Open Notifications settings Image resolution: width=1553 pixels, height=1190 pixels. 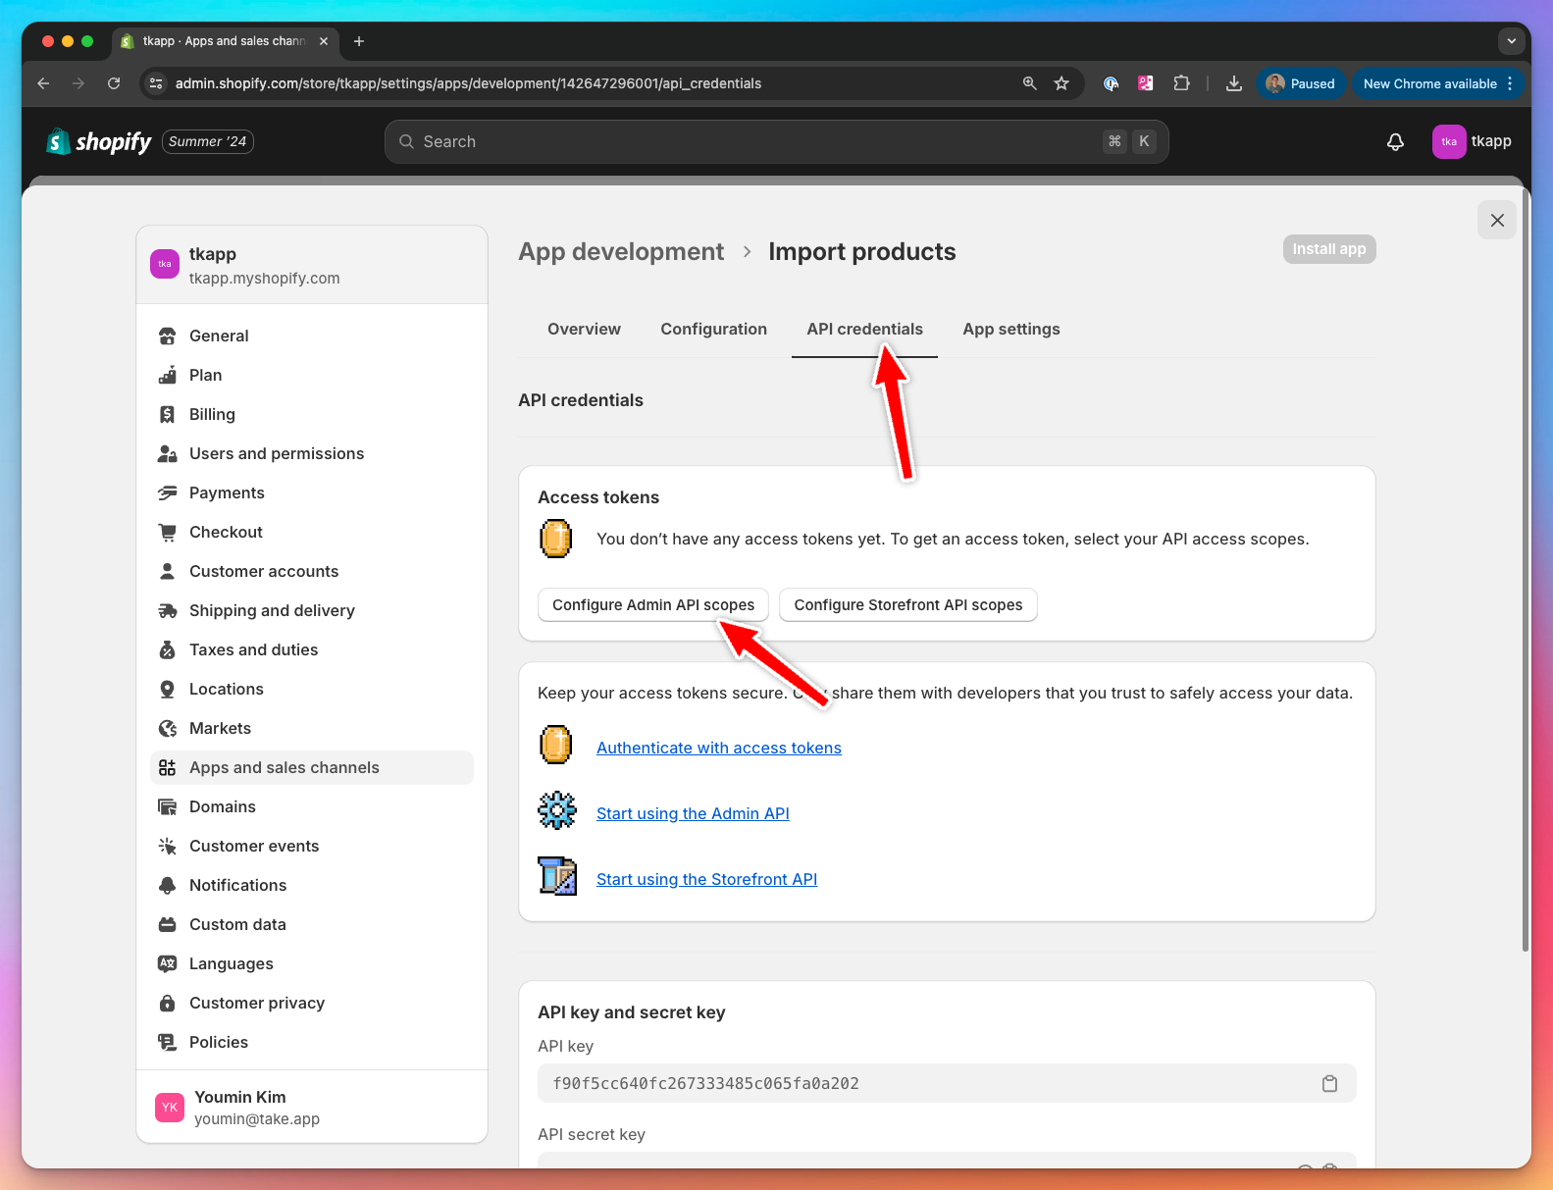coord(312,885)
